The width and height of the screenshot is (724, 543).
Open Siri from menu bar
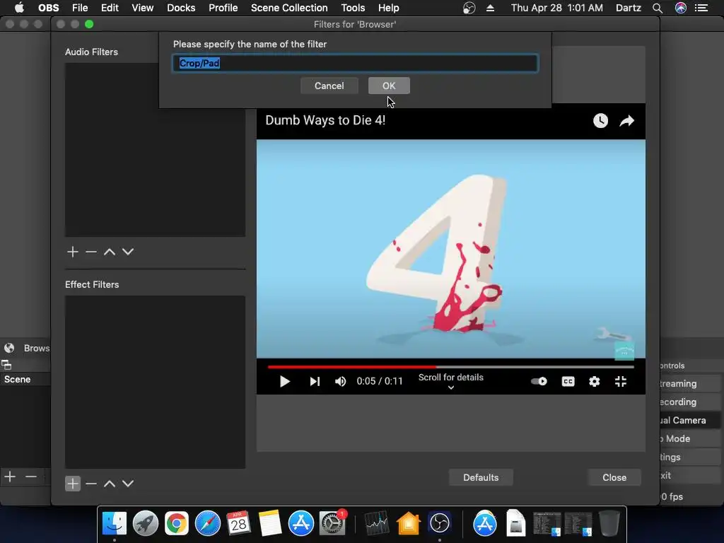pyautogui.click(x=681, y=8)
